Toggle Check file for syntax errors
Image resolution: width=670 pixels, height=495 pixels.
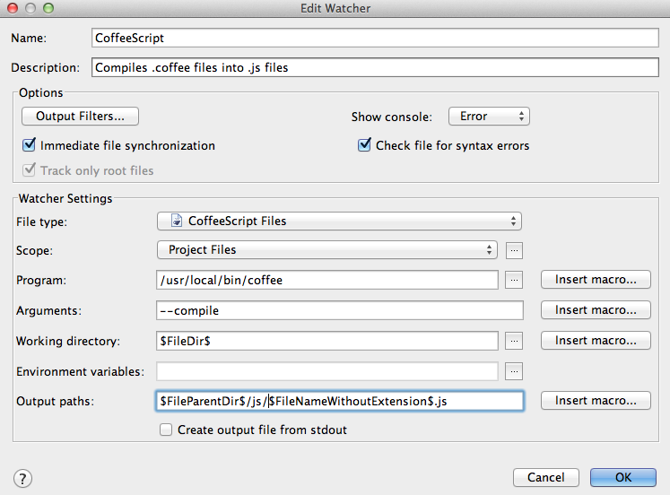click(x=364, y=144)
